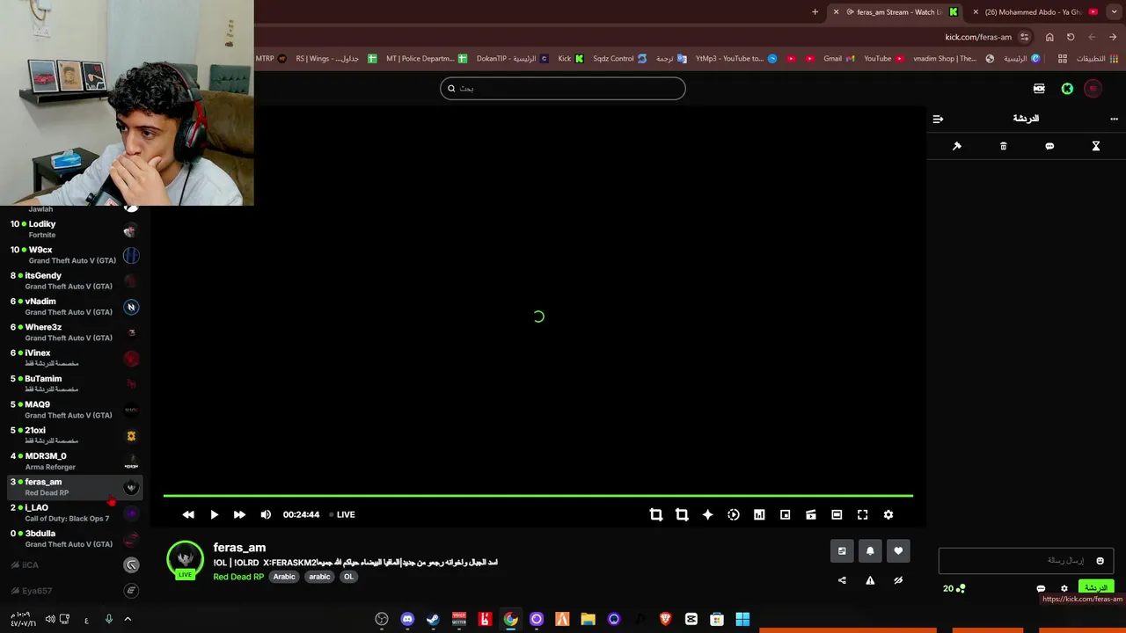Open Discord from the taskbar
The image size is (1126, 633).
click(x=407, y=619)
